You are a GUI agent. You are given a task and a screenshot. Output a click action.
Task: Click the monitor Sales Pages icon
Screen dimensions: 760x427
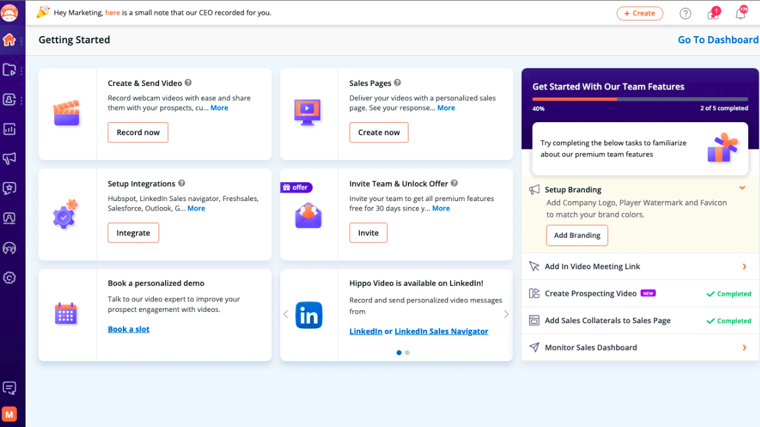click(x=308, y=111)
